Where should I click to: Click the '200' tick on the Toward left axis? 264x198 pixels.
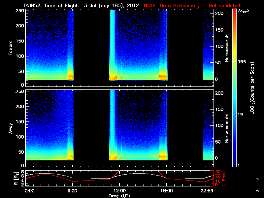tap(20, 26)
